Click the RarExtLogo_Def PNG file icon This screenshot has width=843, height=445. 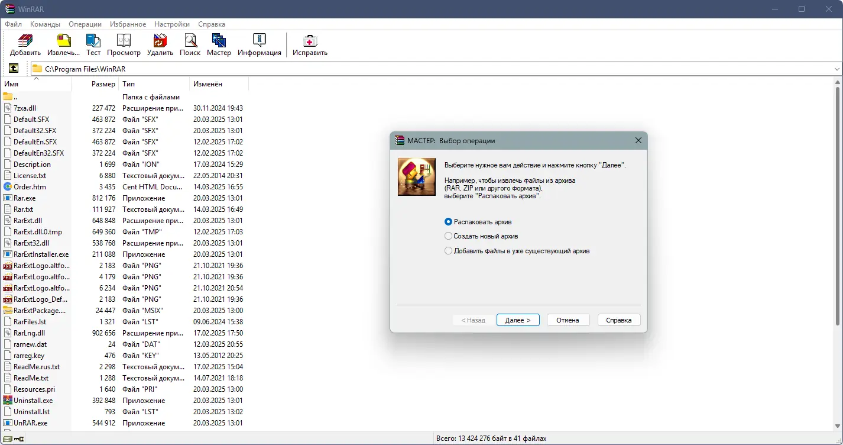coord(8,299)
